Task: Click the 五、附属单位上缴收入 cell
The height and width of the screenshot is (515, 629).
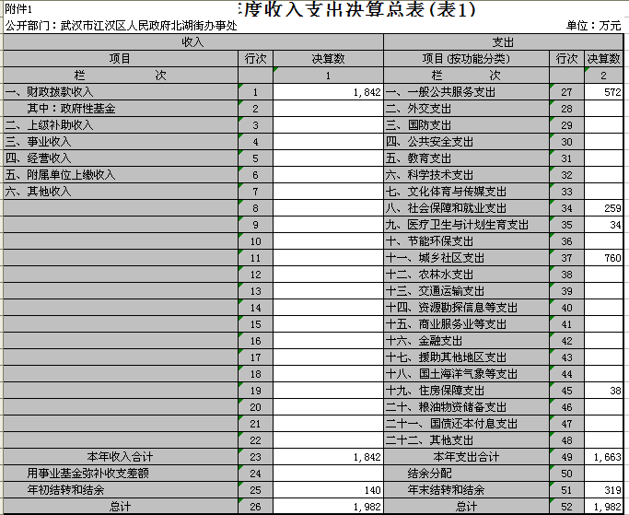Action: click(120, 175)
